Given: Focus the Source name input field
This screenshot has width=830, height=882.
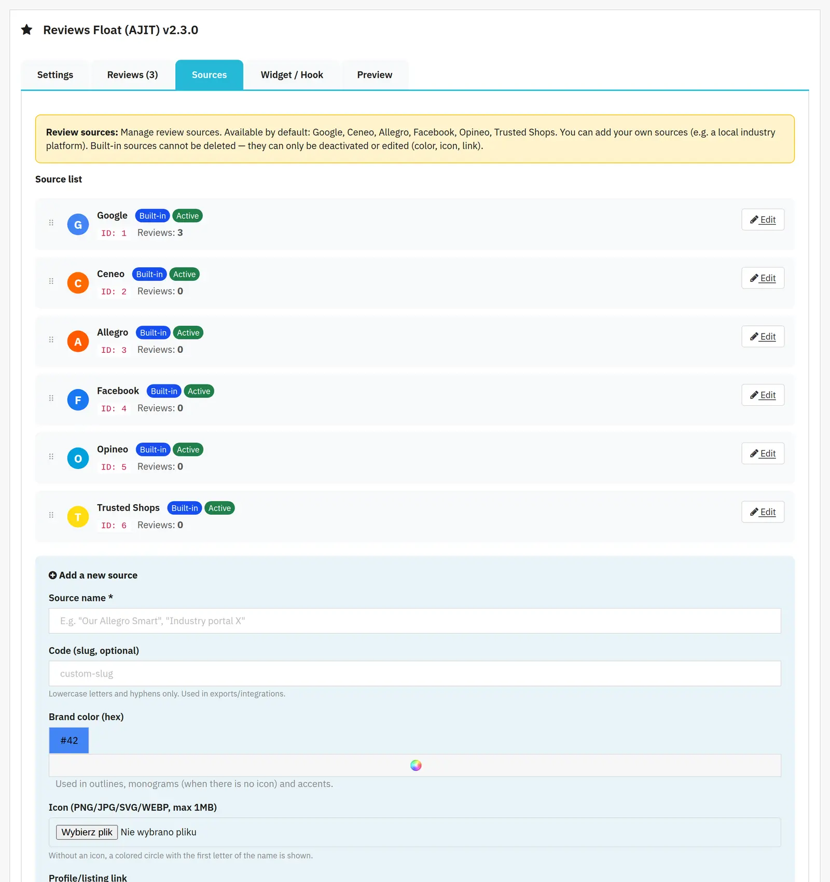Looking at the screenshot, I should point(414,621).
